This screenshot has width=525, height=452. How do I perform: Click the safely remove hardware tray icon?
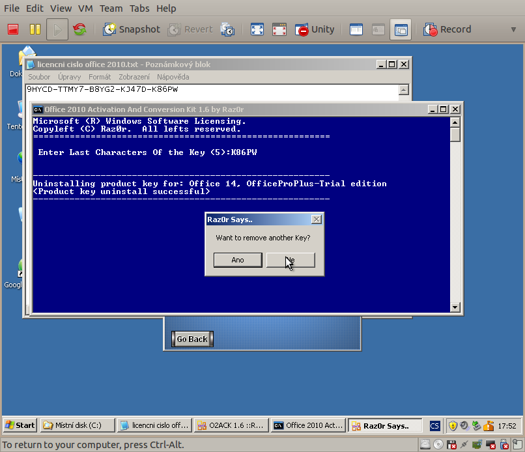pos(476,425)
